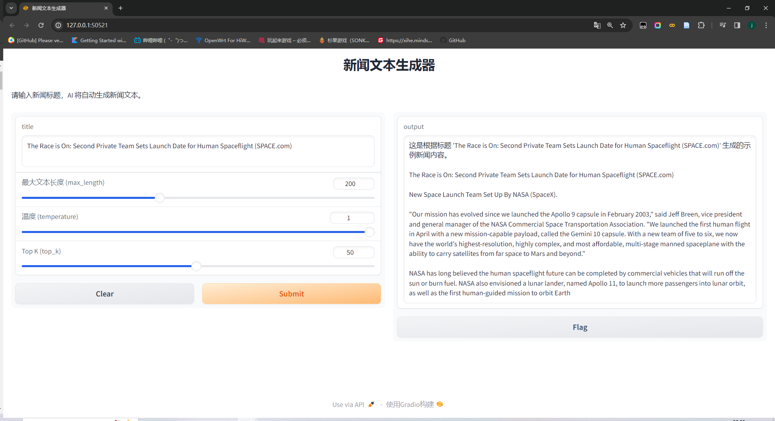Click the max_length slider handle
This screenshot has width=775, height=421.
pos(160,198)
